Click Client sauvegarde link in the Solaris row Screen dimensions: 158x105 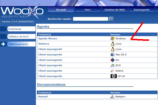50,71
